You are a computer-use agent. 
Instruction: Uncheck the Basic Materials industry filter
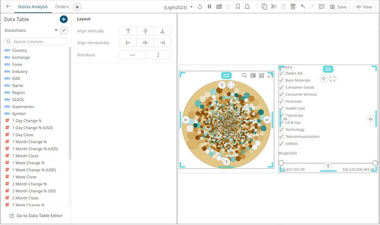click(282, 80)
